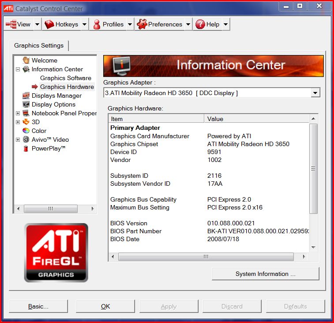This screenshot has height=323, width=334.
Task: Click the ATI logo in title bar
Action: point(8,8)
